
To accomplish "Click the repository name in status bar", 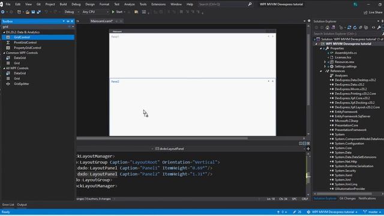I will tap(332, 212).
